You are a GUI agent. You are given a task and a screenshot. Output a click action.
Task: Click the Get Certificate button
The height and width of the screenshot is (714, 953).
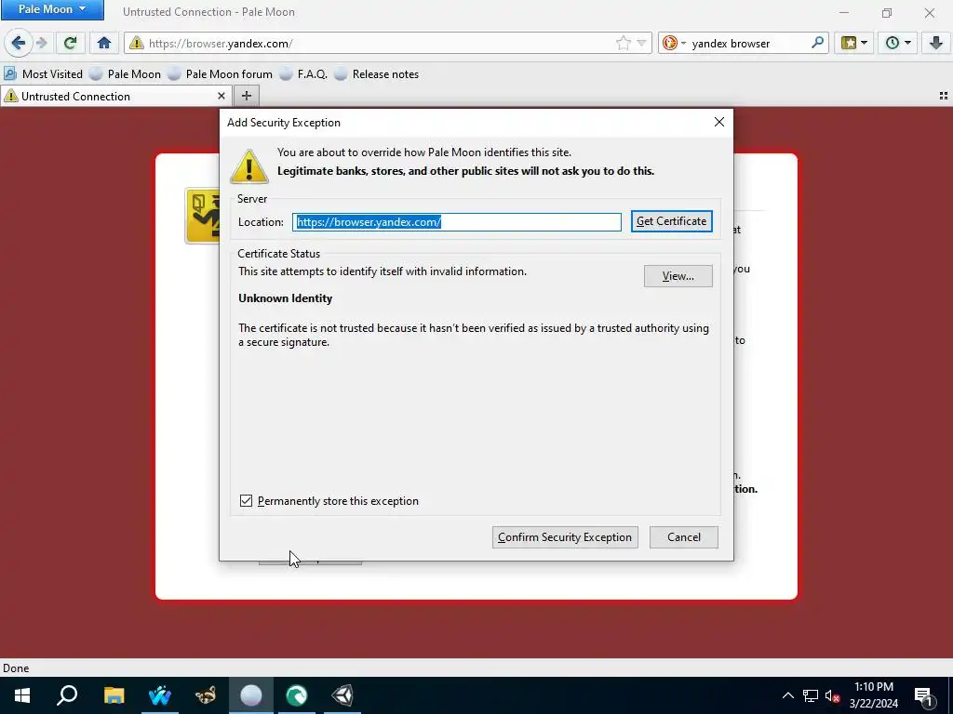coord(671,221)
